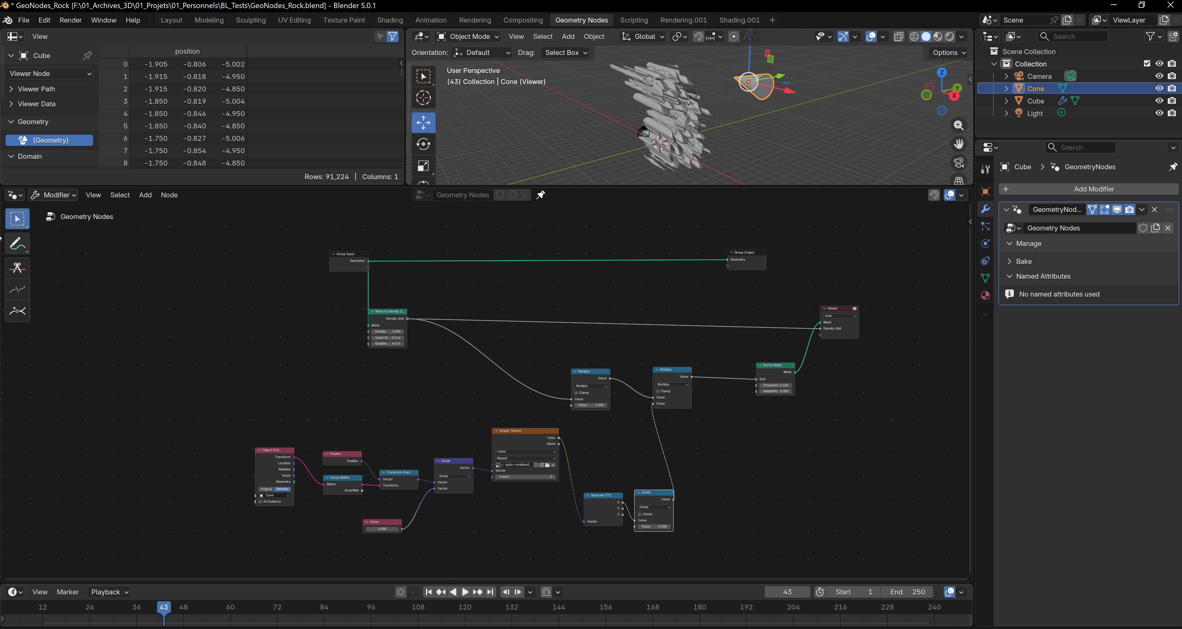This screenshot has height=629, width=1182.
Task: Open the Material properties tab icon
Action: point(985,295)
